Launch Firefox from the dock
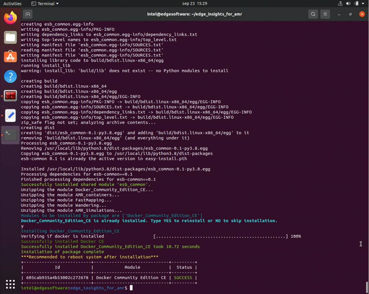 (x=10, y=18)
